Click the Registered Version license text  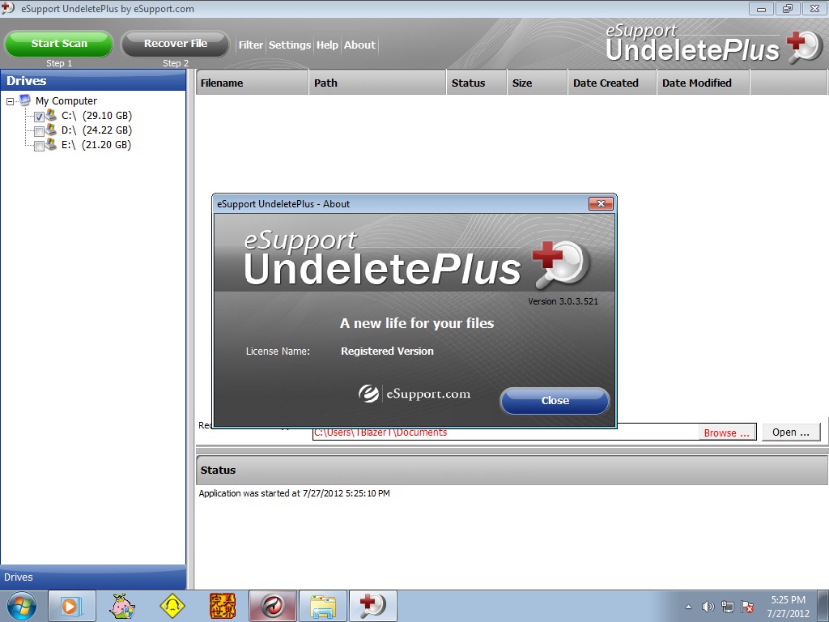(x=387, y=351)
